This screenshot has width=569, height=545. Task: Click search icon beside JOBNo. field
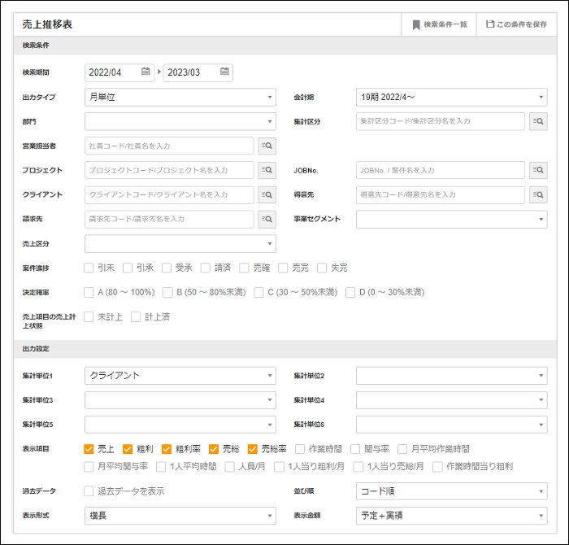(x=537, y=170)
